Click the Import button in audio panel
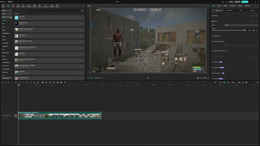260x146 pixels. [x=6, y=10]
